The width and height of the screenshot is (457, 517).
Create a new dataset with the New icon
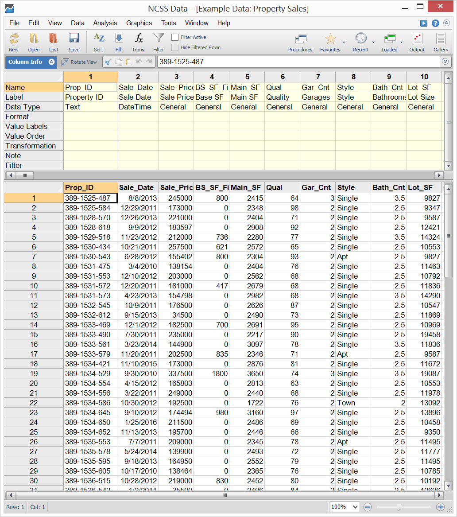click(x=13, y=42)
